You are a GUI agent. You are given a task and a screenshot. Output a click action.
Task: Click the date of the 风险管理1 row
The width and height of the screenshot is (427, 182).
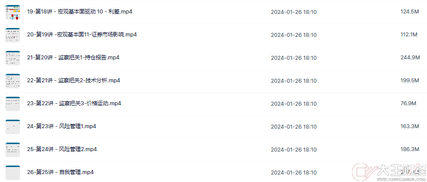click(293, 127)
